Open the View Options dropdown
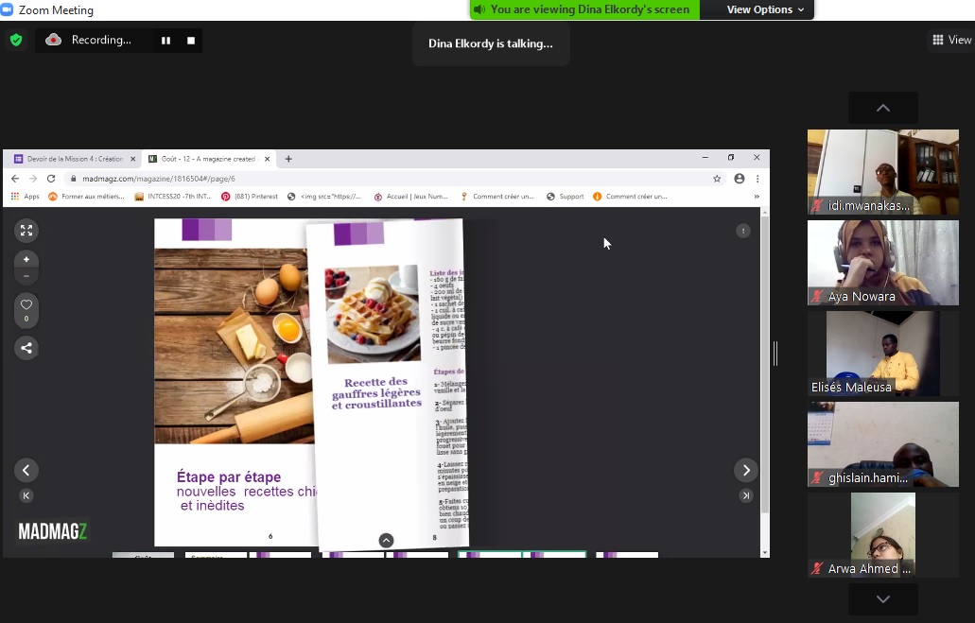The height and width of the screenshot is (623, 975). point(765,9)
